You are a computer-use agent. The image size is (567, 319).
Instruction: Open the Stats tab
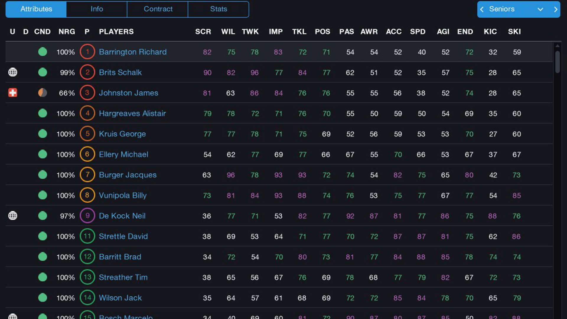pos(219,9)
